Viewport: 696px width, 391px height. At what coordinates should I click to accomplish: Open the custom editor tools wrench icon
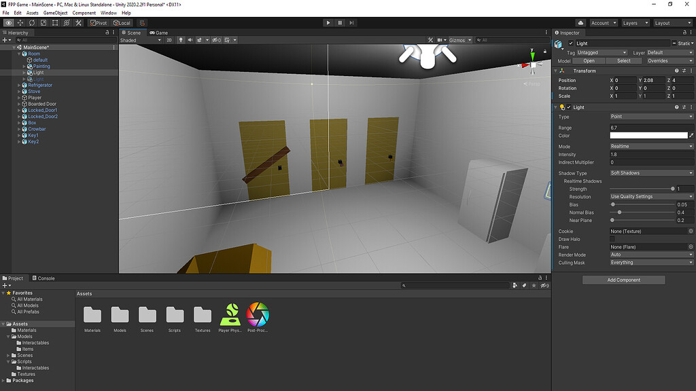point(78,22)
